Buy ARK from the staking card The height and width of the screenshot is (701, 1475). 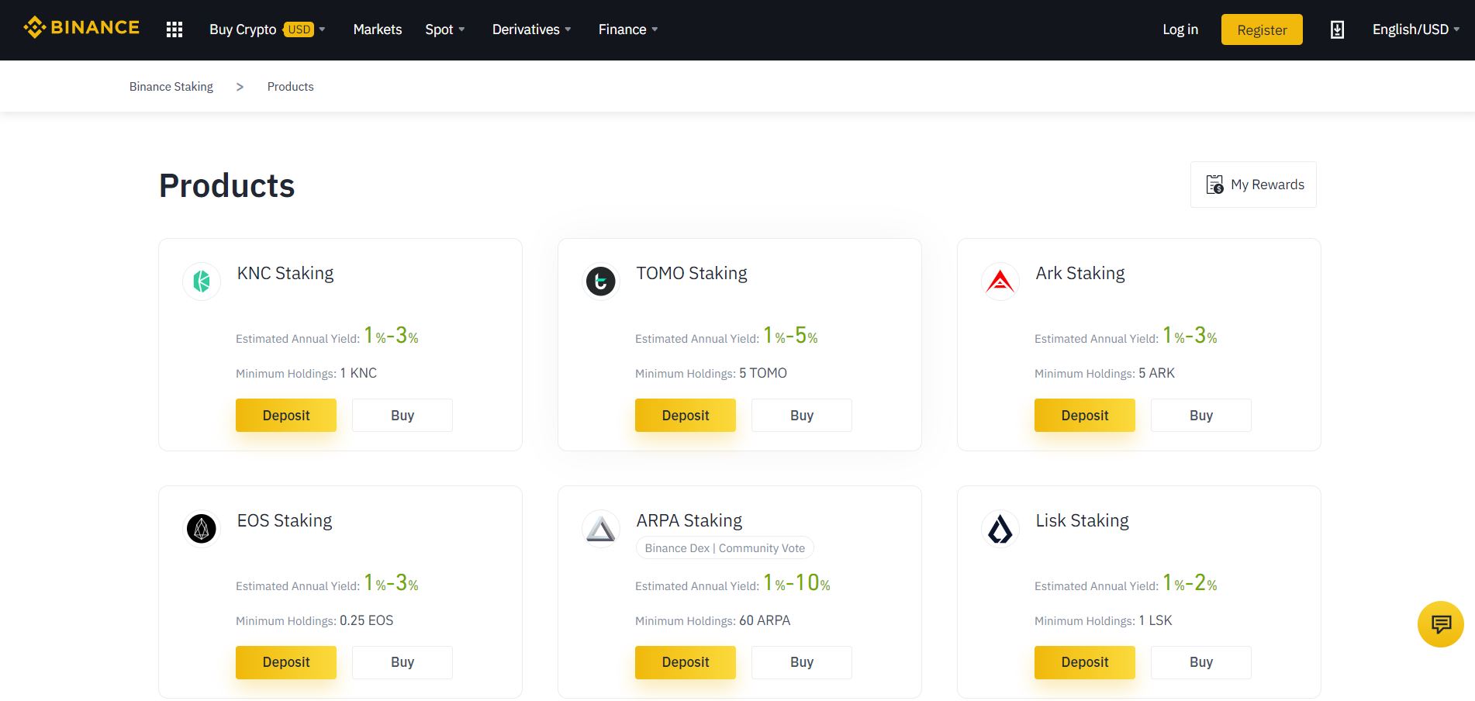[1201, 416]
